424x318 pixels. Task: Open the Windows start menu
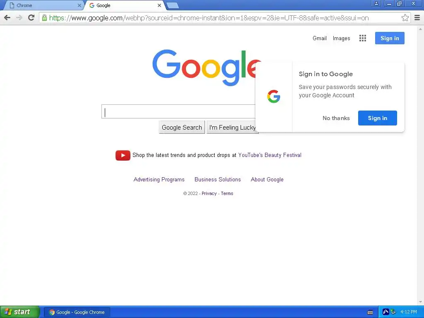(x=19, y=312)
